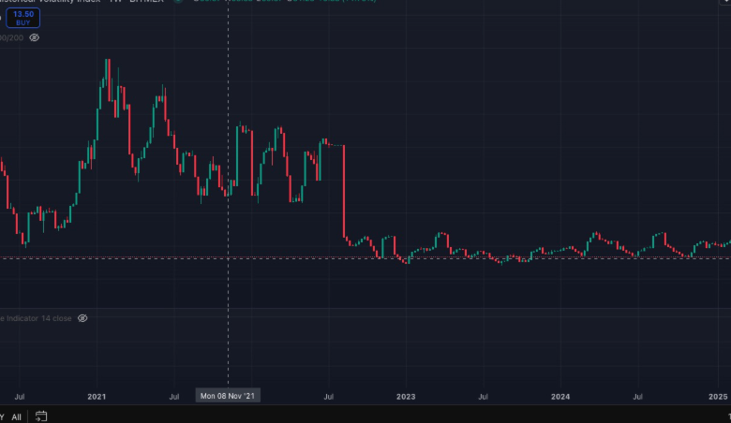Click the 2021 label on the time axis

(x=97, y=397)
